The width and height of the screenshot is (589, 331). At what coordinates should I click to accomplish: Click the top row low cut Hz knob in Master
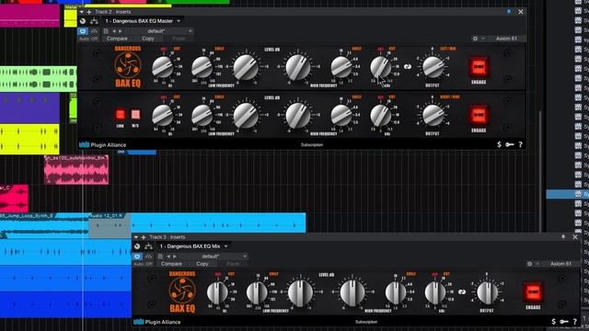(x=163, y=67)
